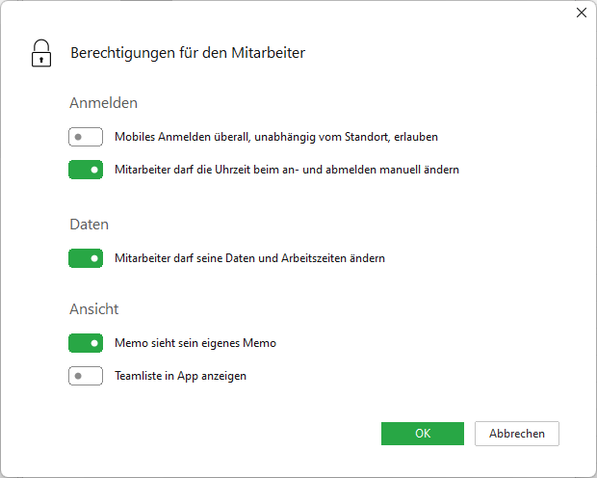Viewport: 597px width, 478px height.
Task: Select the 'Daten' section heading
Action: click(89, 224)
